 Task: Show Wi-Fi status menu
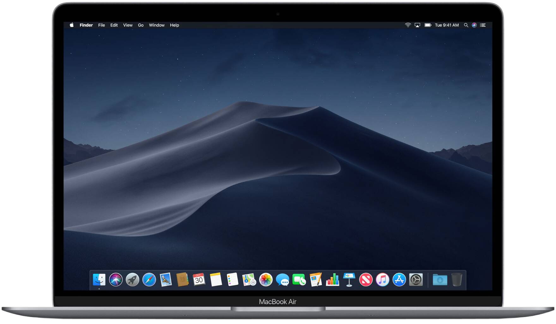pyautogui.click(x=408, y=25)
